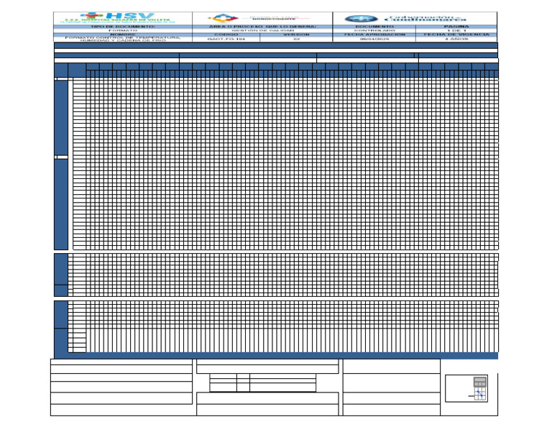Select 'FORMATO CONTROL DE TEMPERATURA, HUMEDAD Y CADENA DE FRIO' text

123,39
